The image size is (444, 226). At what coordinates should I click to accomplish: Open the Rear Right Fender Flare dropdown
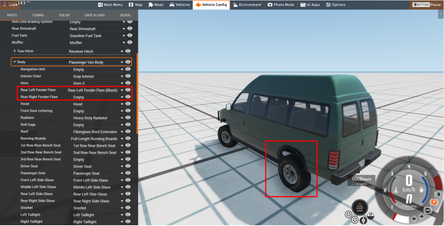(98, 97)
